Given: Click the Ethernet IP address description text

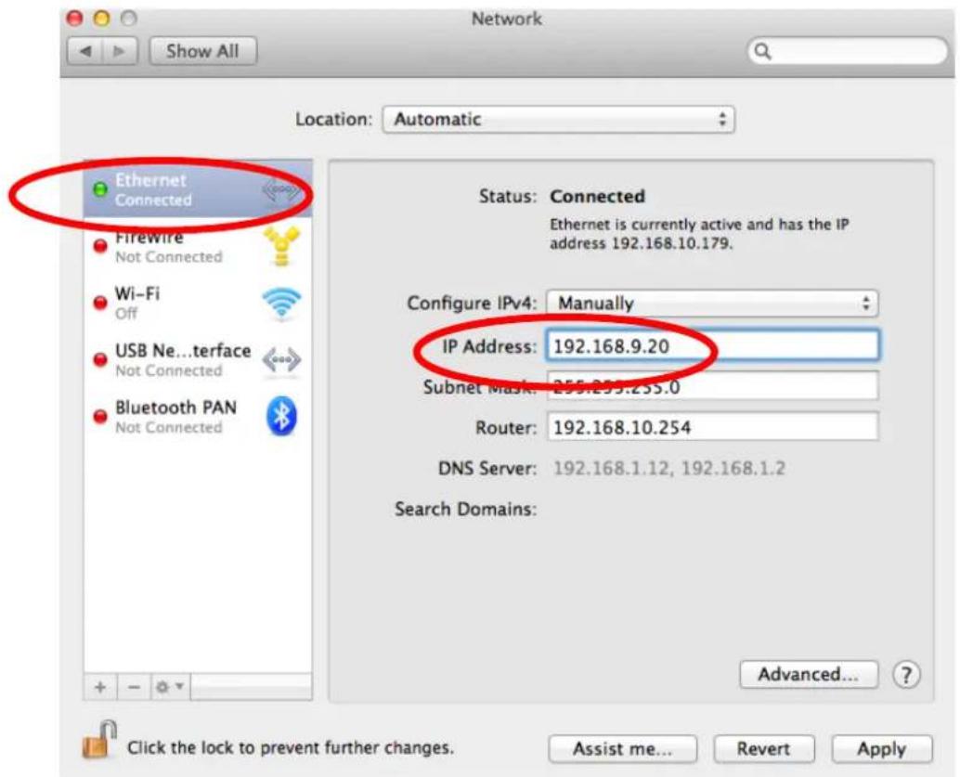Looking at the screenshot, I should (x=699, y=234).
